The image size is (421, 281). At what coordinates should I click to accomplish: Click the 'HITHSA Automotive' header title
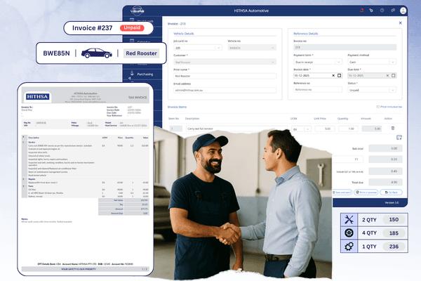[251, 11]
